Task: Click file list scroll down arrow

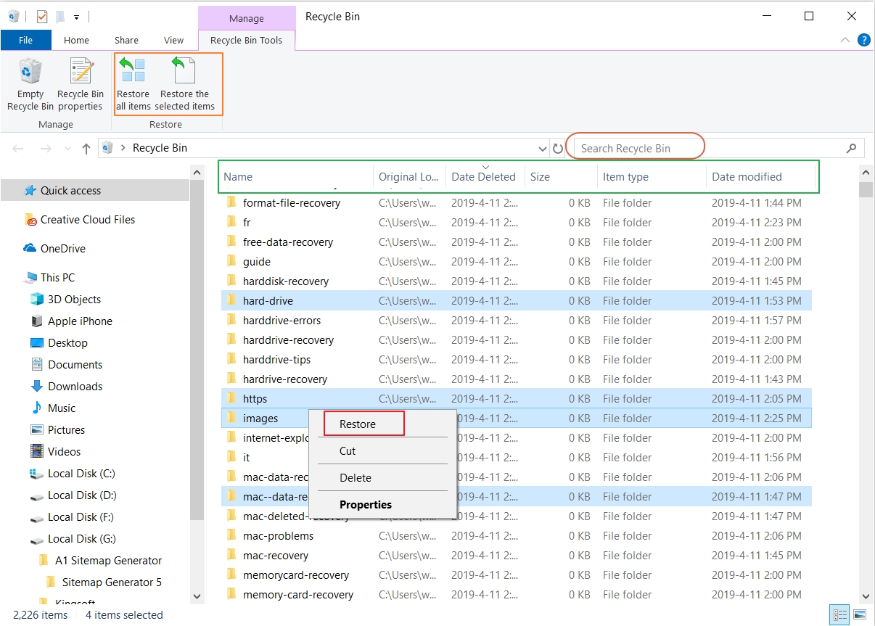Action: click(x=866, y=596)
